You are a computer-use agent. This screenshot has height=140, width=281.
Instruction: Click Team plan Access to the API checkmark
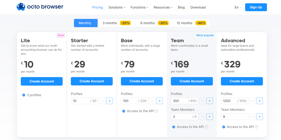tap(174, 127)
